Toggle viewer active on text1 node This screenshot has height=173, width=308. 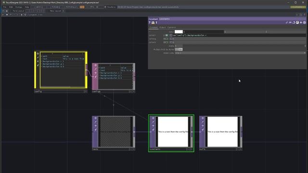click(x=95, y=118)
